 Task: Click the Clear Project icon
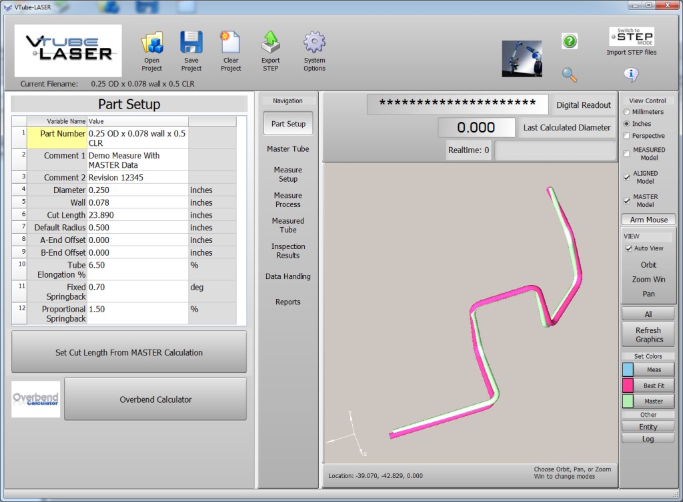pyautogui.click(x=231, y=44)
